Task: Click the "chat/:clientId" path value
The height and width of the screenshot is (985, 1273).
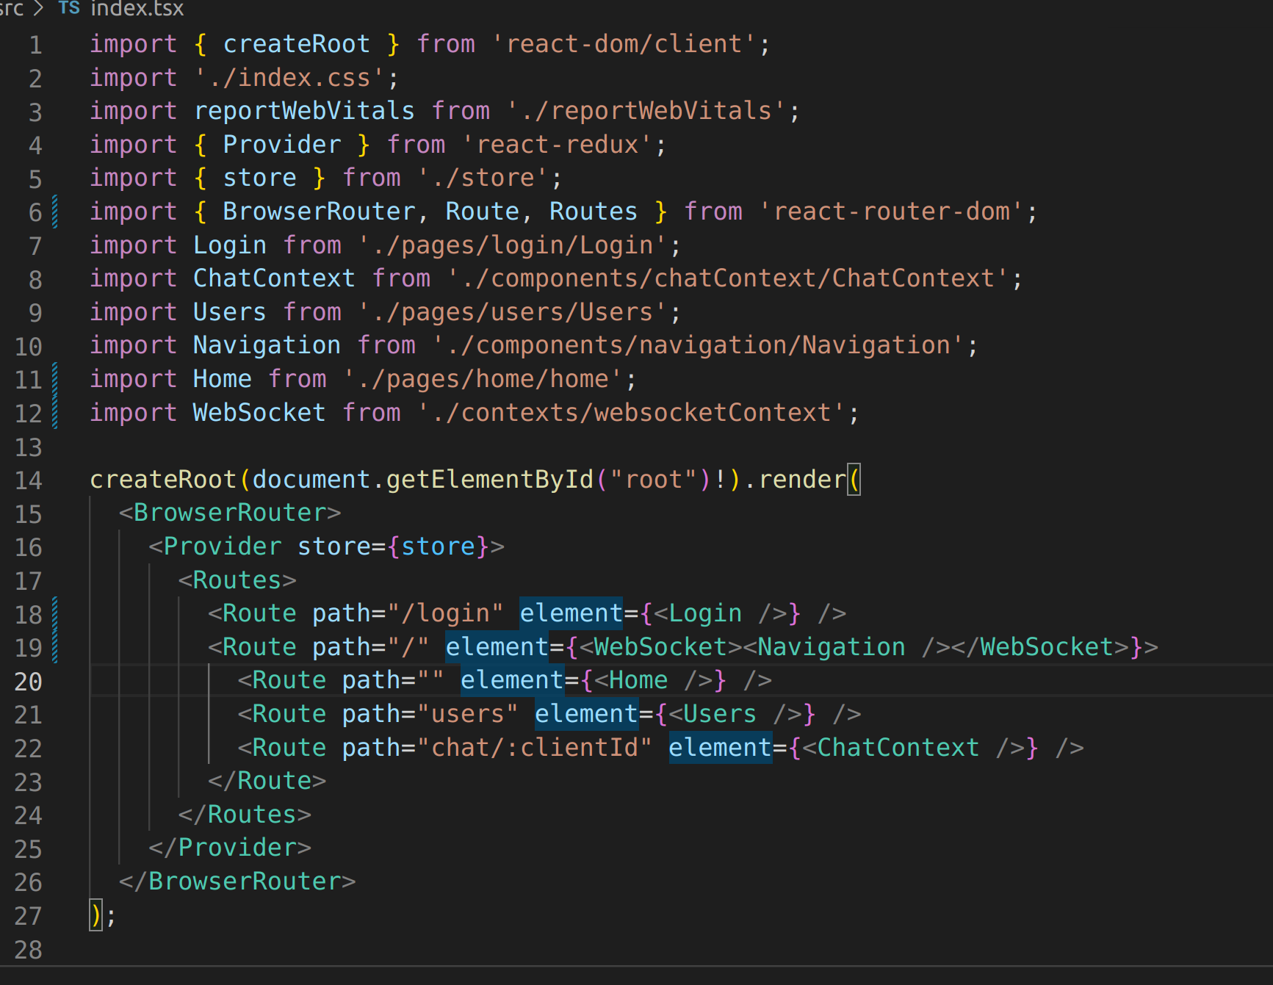Action: (x=535, y=748)
